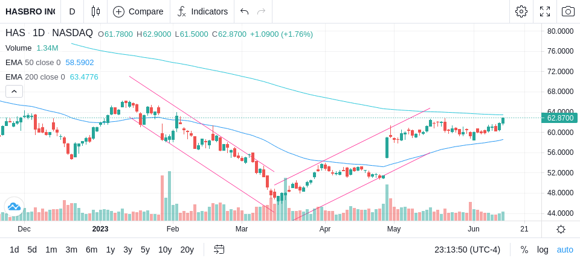Image resolution: width=580 pixels, height=261 pixels.
Task: Set time range to 5y
Action: point(145,250)
